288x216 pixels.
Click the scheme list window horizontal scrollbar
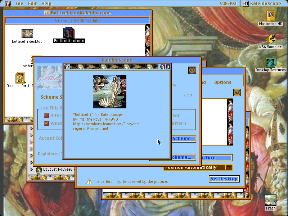pos(51,177)
